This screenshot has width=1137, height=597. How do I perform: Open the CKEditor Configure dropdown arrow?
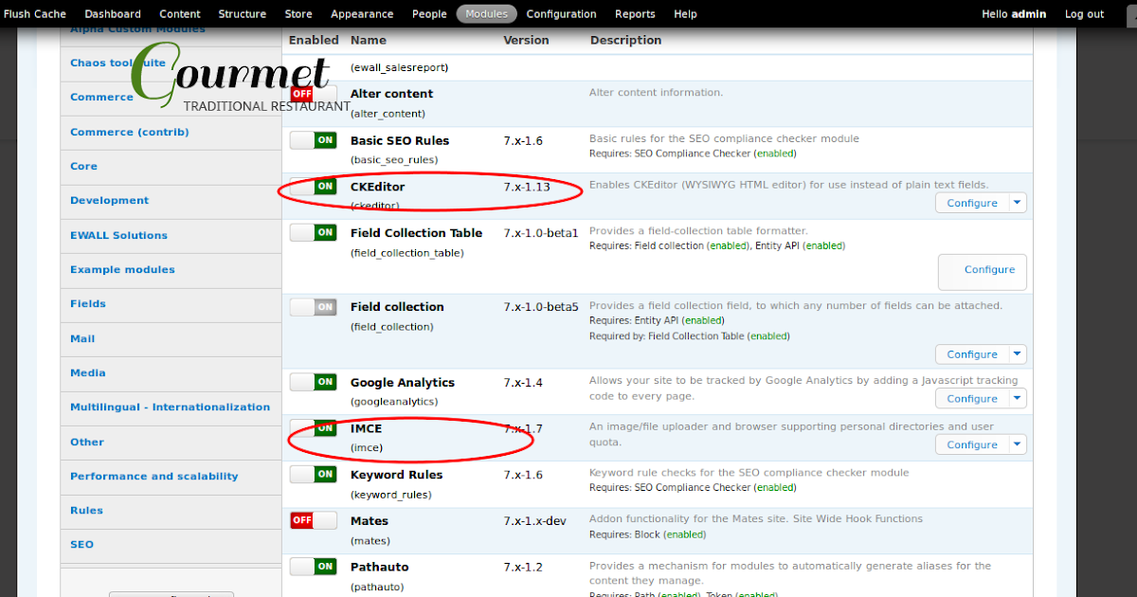click(1019, 202)
